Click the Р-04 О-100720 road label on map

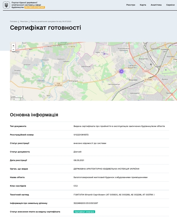(x=58, y=84)
